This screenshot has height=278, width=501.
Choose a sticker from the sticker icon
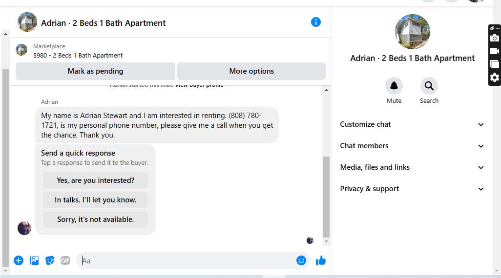pos(50,260)
